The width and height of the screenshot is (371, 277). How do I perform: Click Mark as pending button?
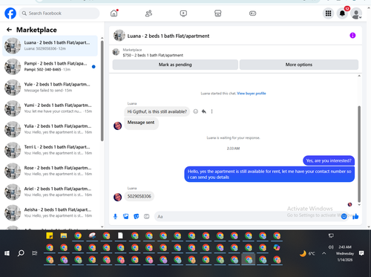175,65
